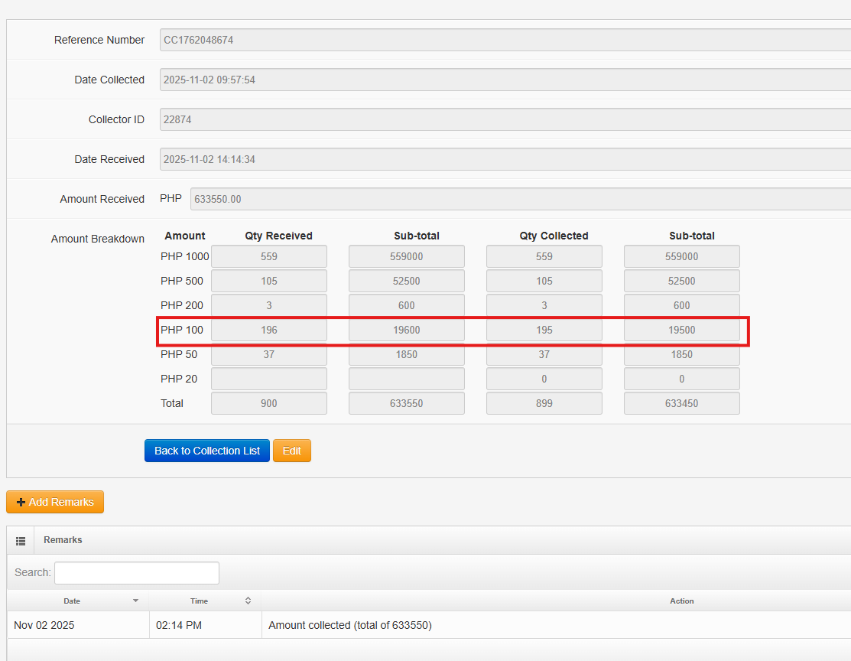Click the Amount collected remark text
Viewport: 851px width, 661px height.
tap(350, 625)
